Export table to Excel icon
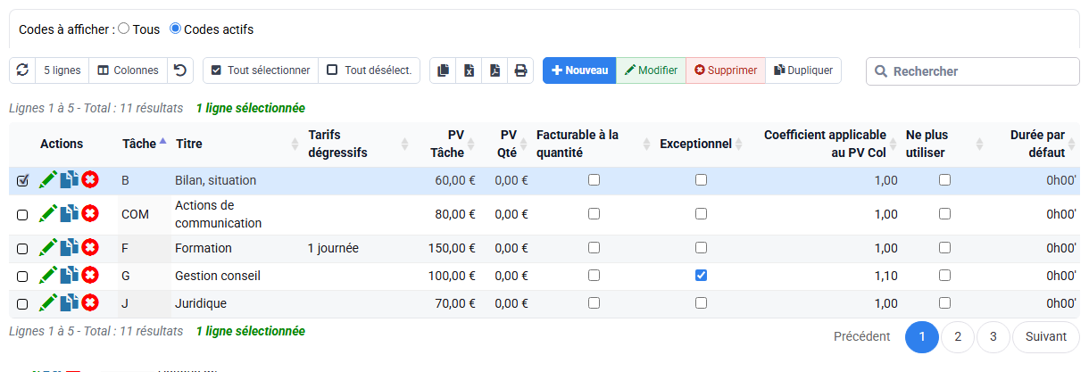 pyautogui.click(x=470, y=70)
